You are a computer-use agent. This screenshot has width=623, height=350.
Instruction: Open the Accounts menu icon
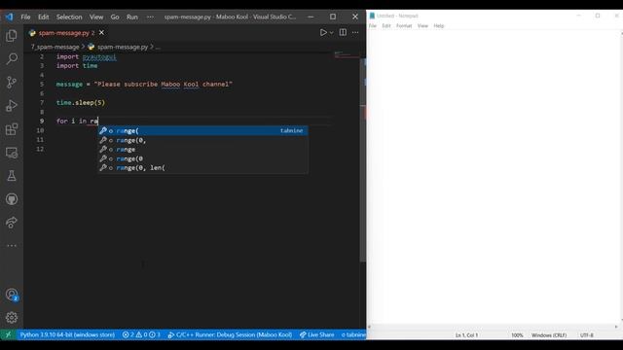tap(12, 295)
